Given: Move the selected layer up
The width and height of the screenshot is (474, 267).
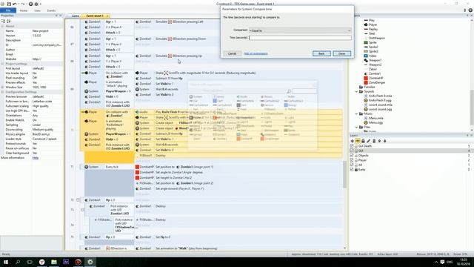Looking at the screenshot, I should [379, 141].
